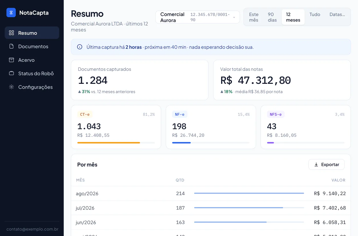
Task: Click the NFS-e tag badge
Action: [276, 114]
